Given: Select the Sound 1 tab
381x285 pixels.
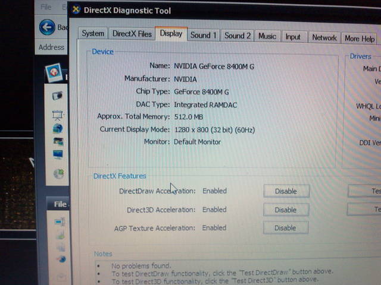Looking at the screenshot, I should point(203,36).
